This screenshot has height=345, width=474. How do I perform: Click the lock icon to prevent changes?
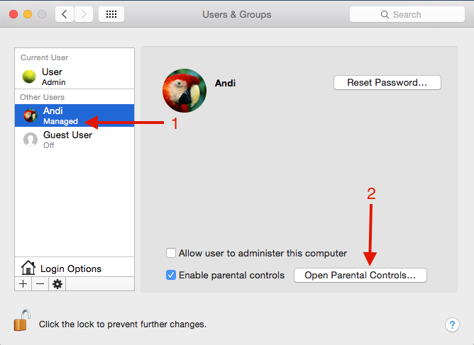(x=21, y=321)
